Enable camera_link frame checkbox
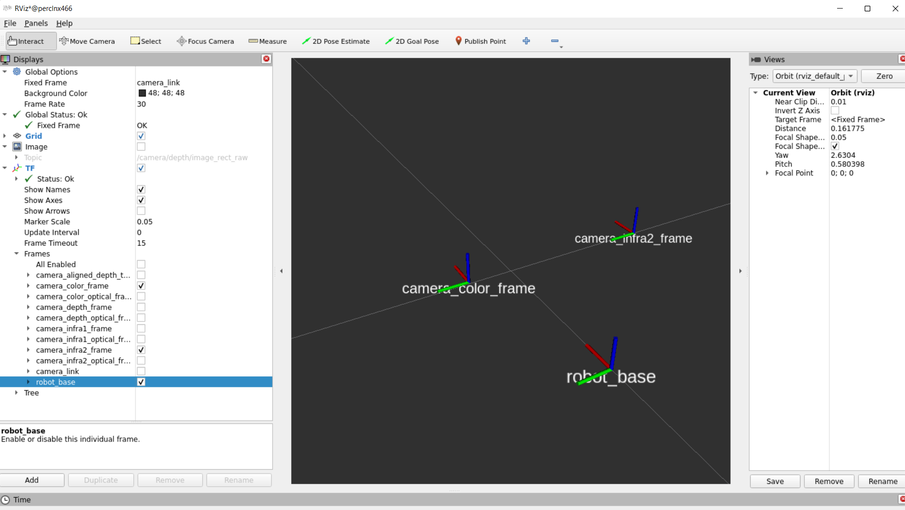905x510 pixels. pos(141,371)
